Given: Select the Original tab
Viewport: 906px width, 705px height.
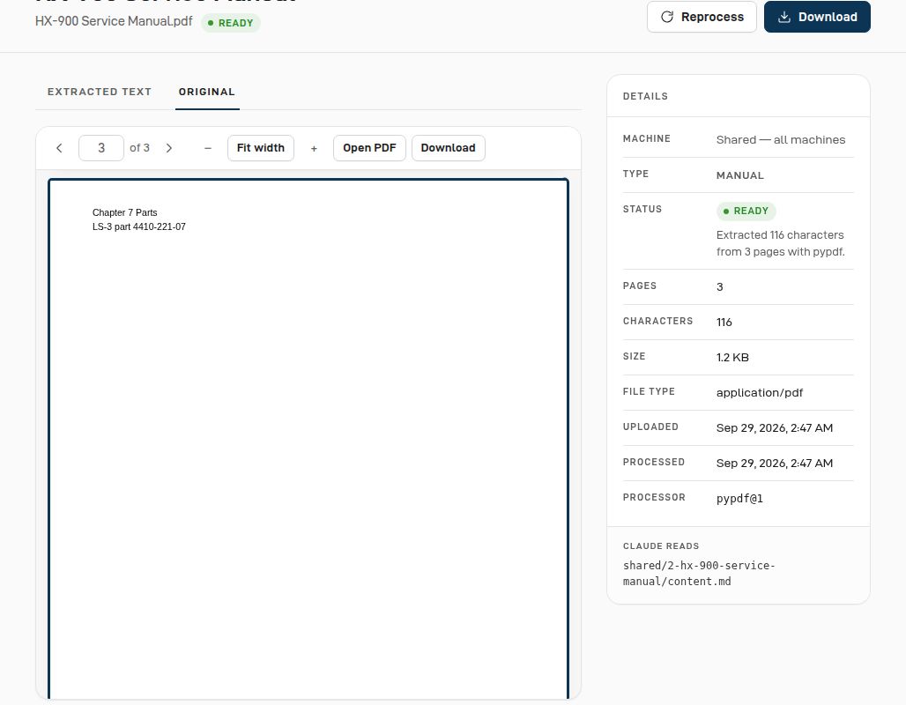Looking at the screenshot, I should coord(207,92).
